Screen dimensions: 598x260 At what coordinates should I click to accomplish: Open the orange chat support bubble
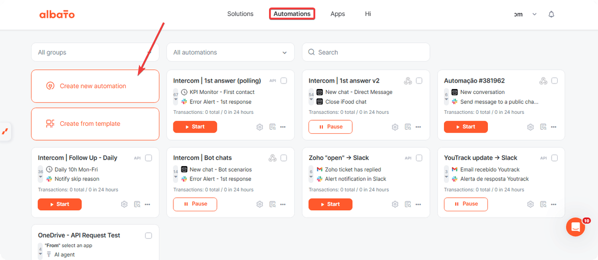(x=575, y=227)
